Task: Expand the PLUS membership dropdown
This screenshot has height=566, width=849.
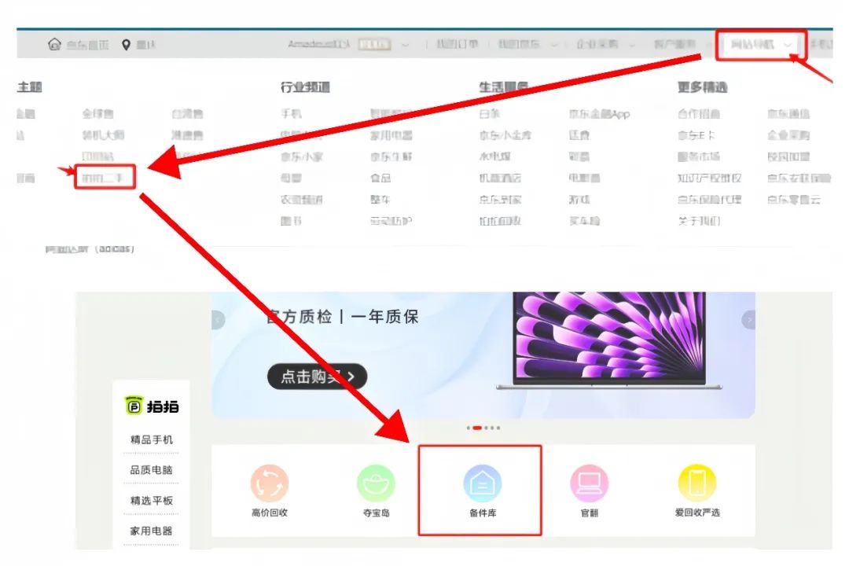Action: [385, 45]
